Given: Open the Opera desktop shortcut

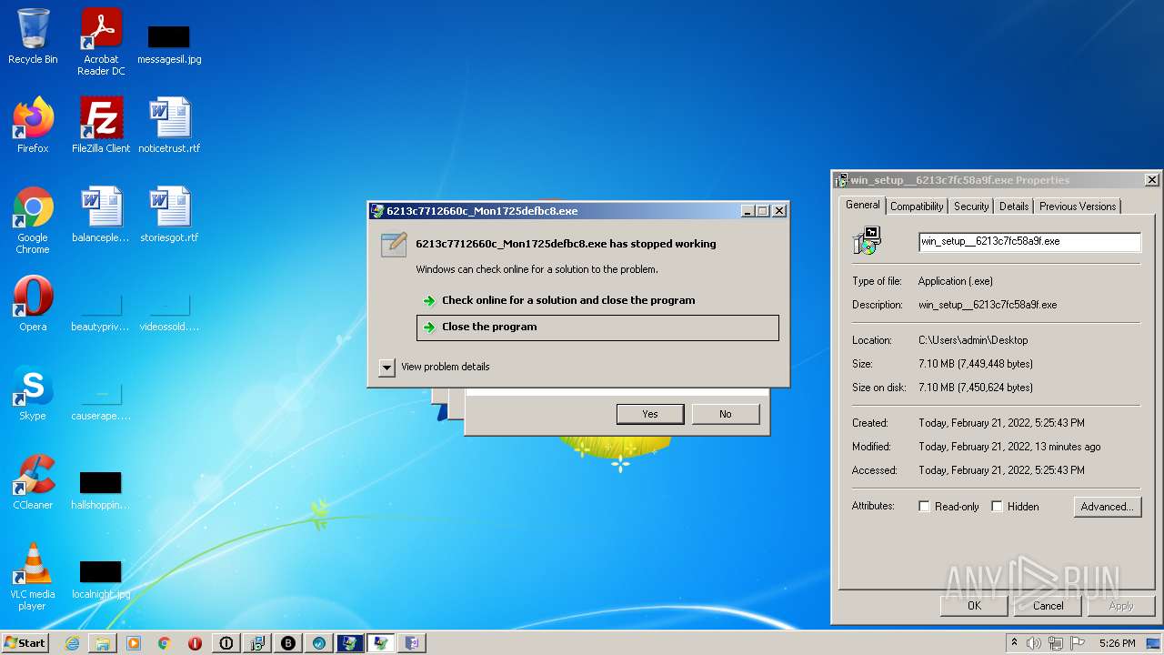Looking at the screenshot, I should pyautogui.click(x=33, y=304).
